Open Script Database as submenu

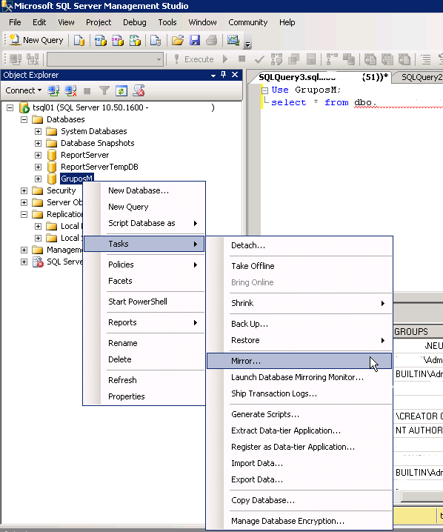click(x=144, y=223)
